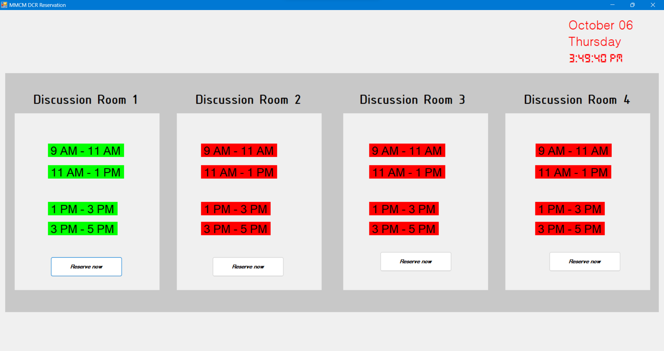Screen dimensions: 664x351
Task: Pick Room 4 slot 1 PM - 3 PM
Action: (570, 209)
